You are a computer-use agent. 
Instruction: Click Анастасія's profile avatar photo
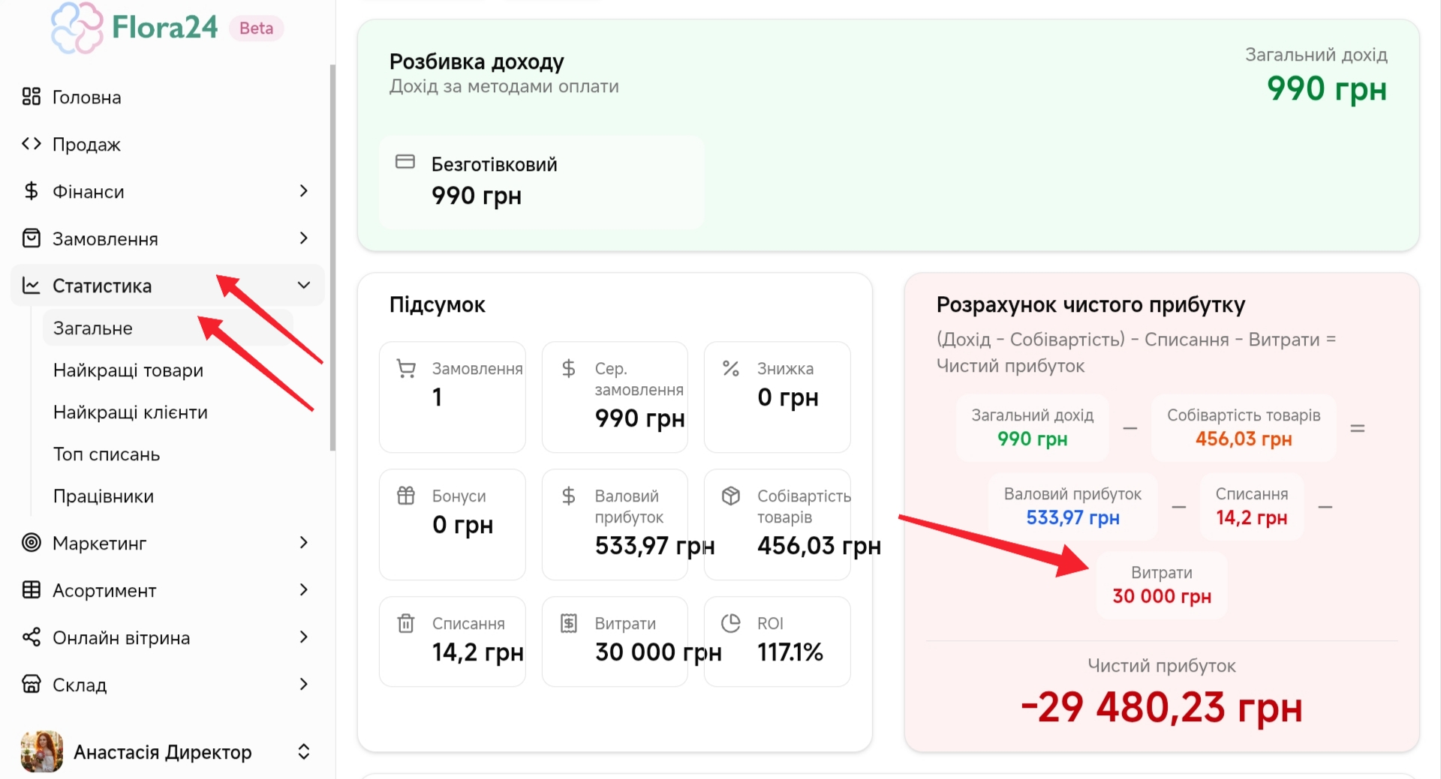pyautogui.click(x=42, y=751)
